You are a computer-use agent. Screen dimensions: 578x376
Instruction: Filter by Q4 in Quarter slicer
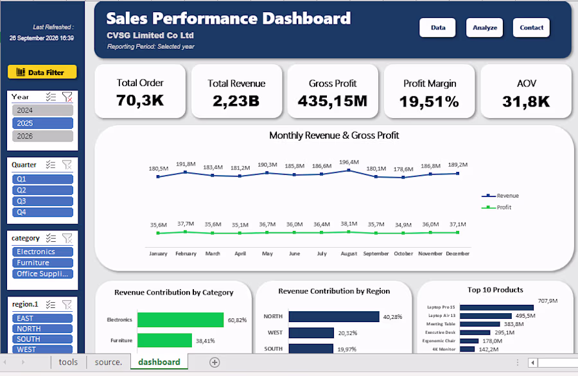coord(43,212)
